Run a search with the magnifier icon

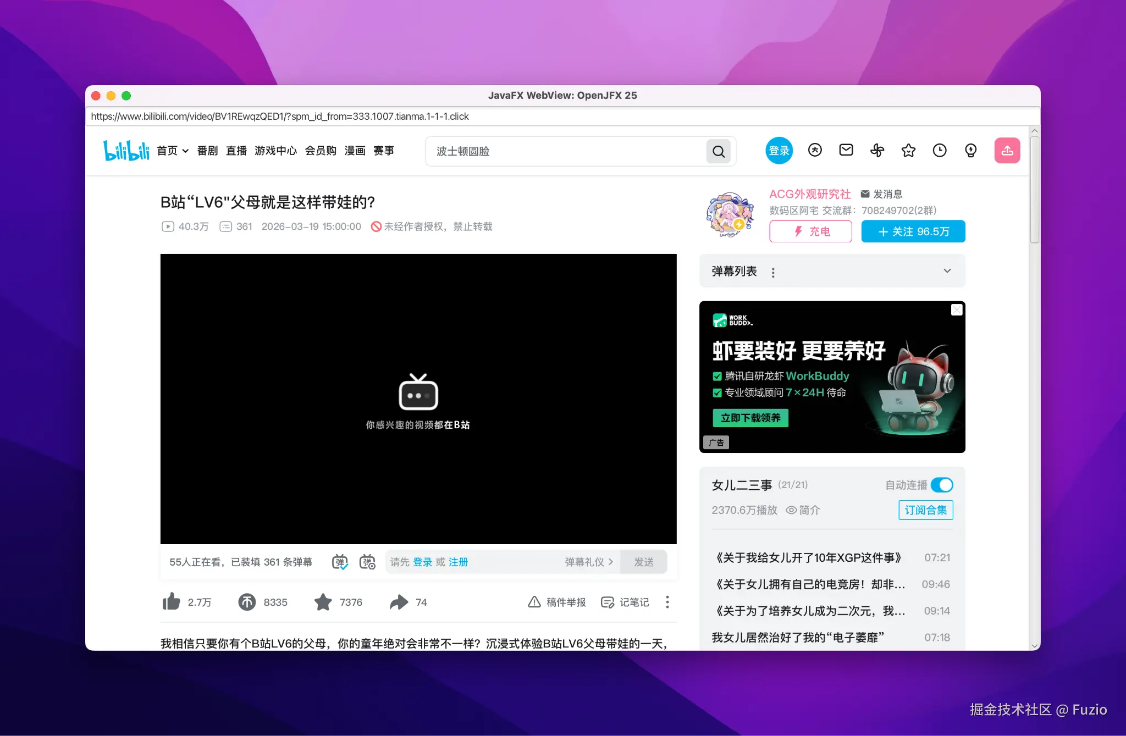pos(719,151)
